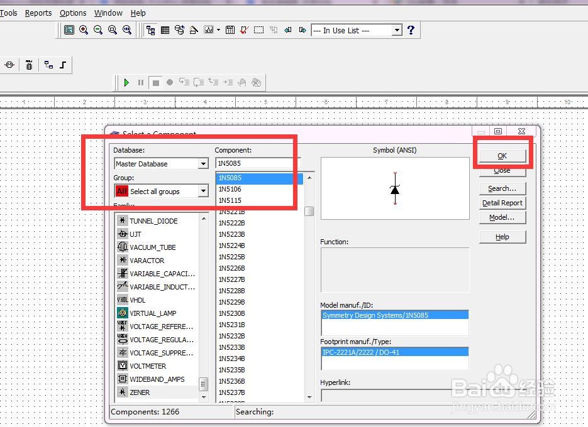Place an electromechanical motor component
The height and width of the screenshot is (427, 588).
coord(9,65)
